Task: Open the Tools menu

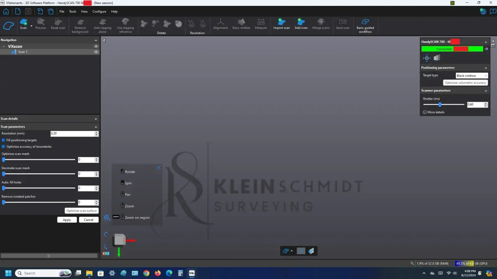Action: click(72, 11)
